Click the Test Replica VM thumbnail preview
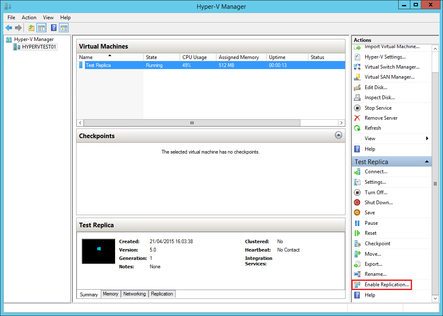 click(98, 251)
